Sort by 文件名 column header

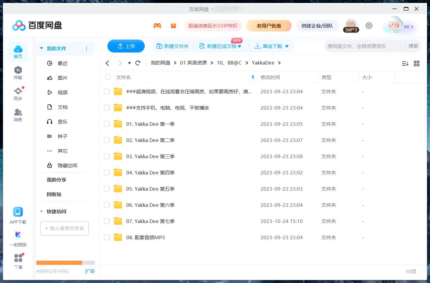point(123,77)
